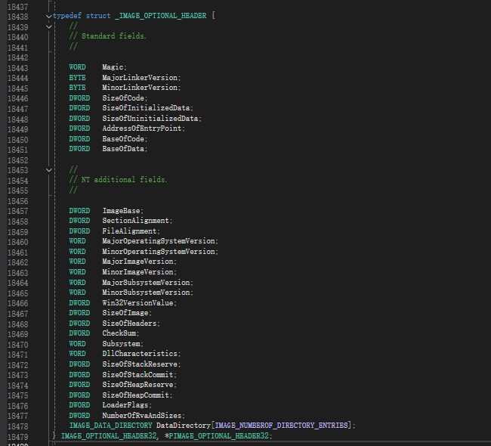This screenshot has height=446, width=491.
Task: Click MinorImageVersion field
Action: [x=137, y=272]
